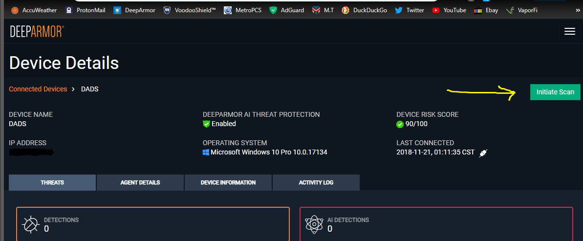Click the Device Details heading
Image resolution: width=583 pixels, height=241 pixels.
(x=64, y=63)
